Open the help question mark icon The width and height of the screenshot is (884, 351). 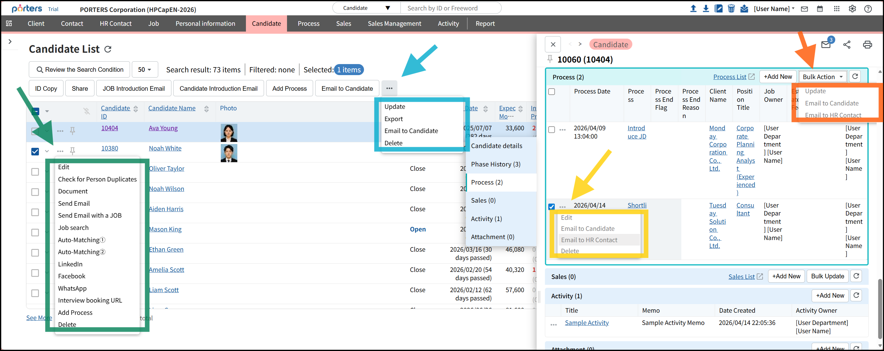point(868,9)
